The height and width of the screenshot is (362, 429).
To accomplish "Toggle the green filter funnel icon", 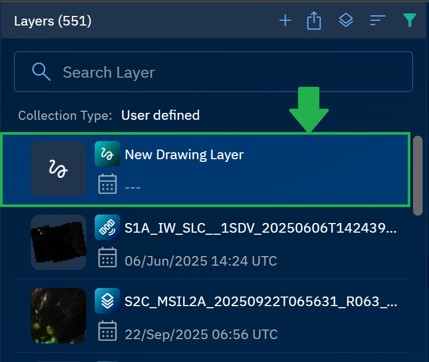I will coord(409,21).
